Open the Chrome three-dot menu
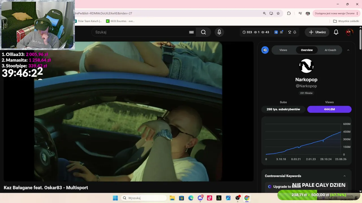The height and width of the screenshot is (203, 362). click(357, 13)
